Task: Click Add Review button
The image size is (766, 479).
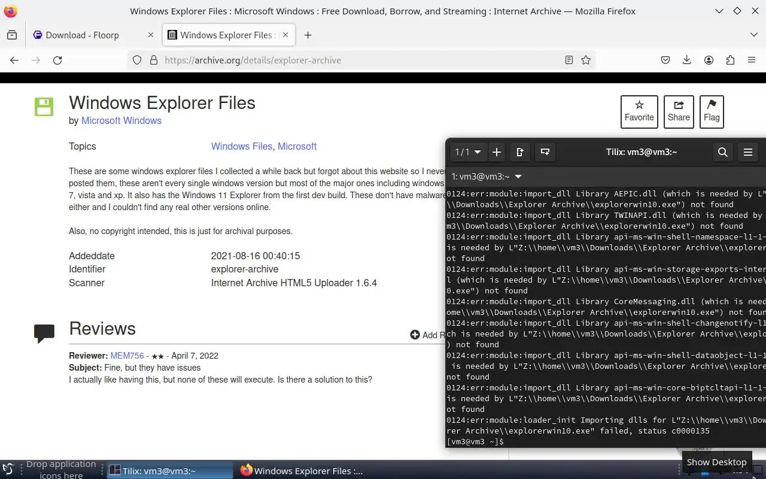Action: pyautogui.click(x=427, y=335)
